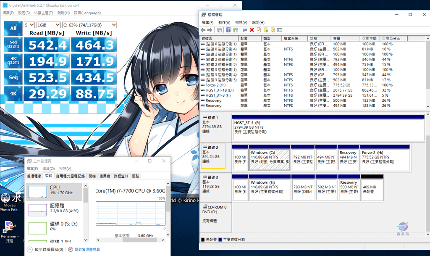
Task: Select Windows (C:) partition on Disk 2
Action: tap(270, 158)
